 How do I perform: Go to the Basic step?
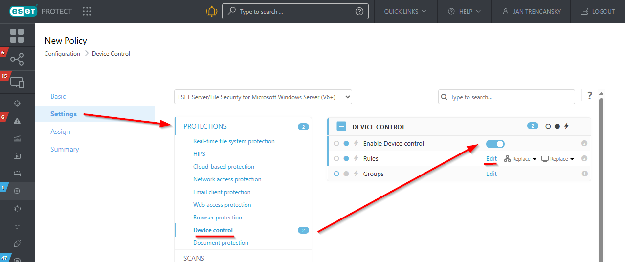coord(58,96)
